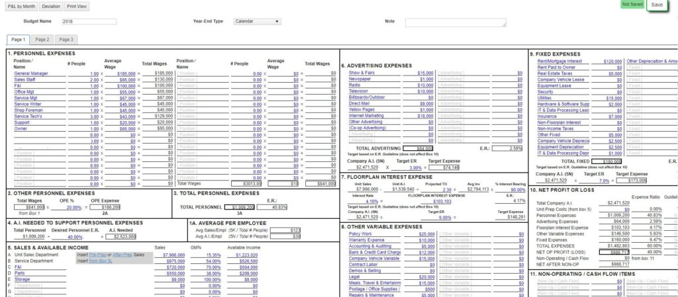The width and height of the screenshot is (678, 297).
Task: Edit the Direct Mail amount $9,000
Action: pyautogui.click(x=418, y=104)
